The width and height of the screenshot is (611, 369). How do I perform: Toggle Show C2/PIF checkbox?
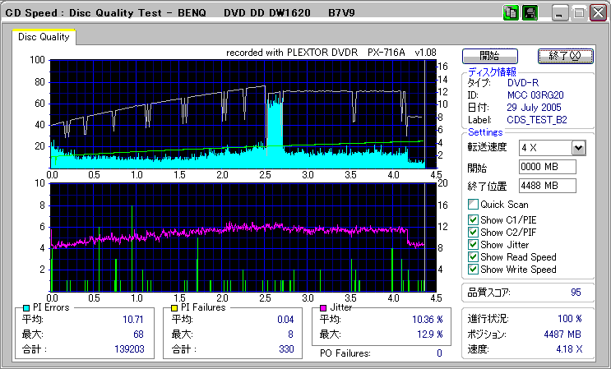coord(473,232)
